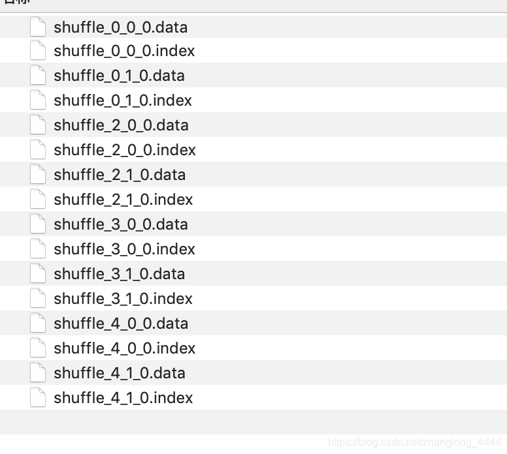
Task: Open the blog.csdn.net watermark link
Action: click(x=414, y=442)
